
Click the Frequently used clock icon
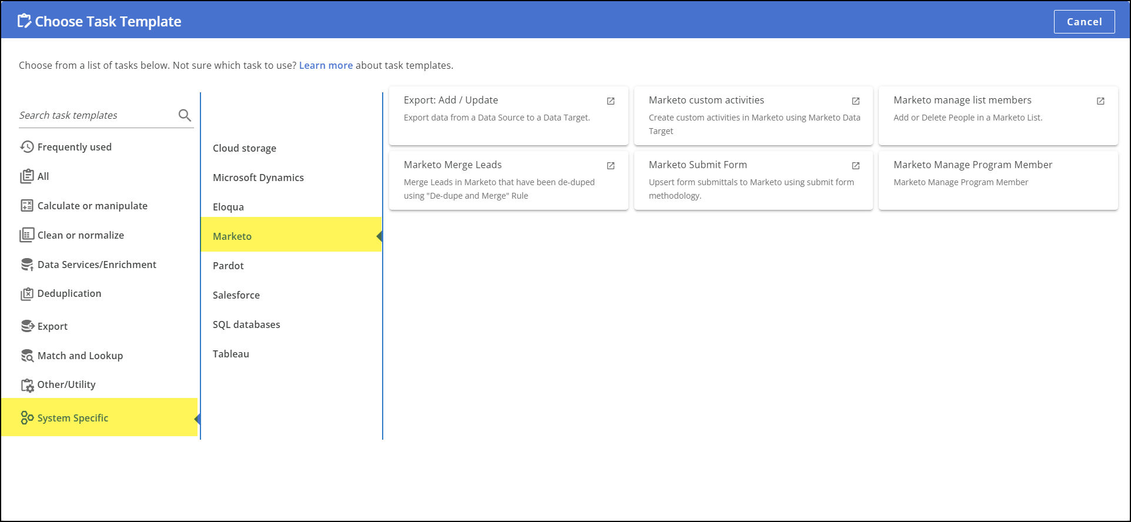pyautogui.click(x=27, y=147)
